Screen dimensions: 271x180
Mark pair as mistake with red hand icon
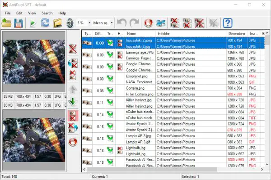(73, 142)
